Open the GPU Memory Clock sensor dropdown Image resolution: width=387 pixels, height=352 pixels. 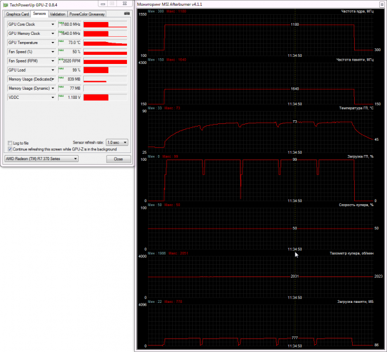53,34
